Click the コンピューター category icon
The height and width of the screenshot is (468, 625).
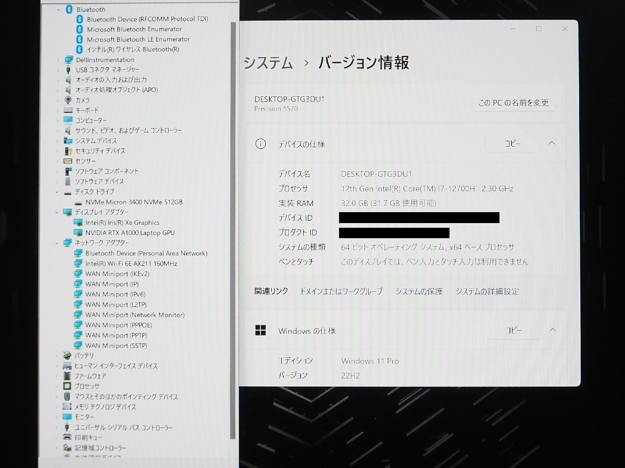pos(68,120)
